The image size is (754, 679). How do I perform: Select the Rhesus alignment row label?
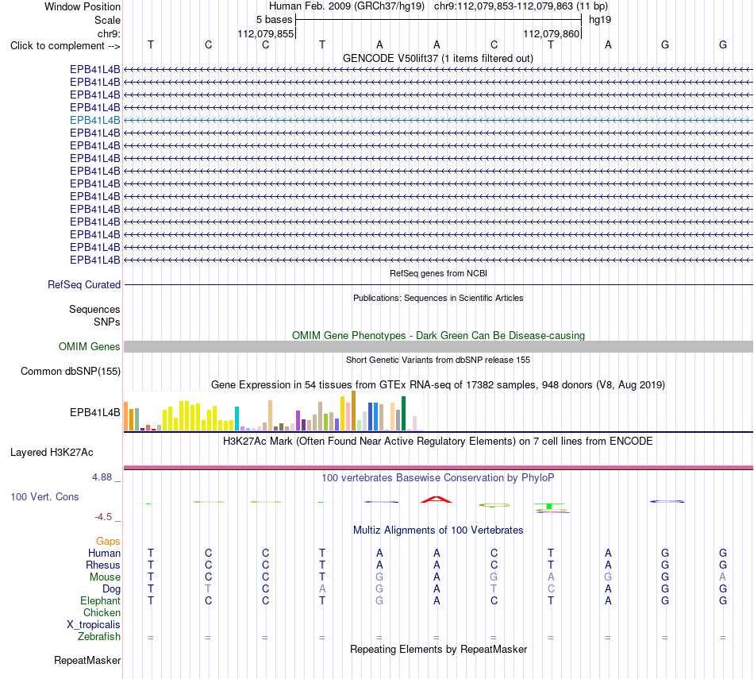click(103, 565)
